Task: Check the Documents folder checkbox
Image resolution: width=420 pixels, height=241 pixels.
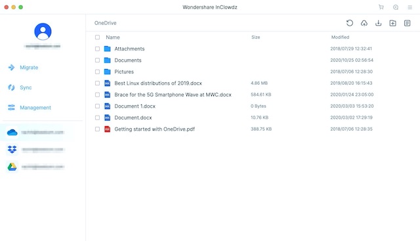Action: [97, 60]
